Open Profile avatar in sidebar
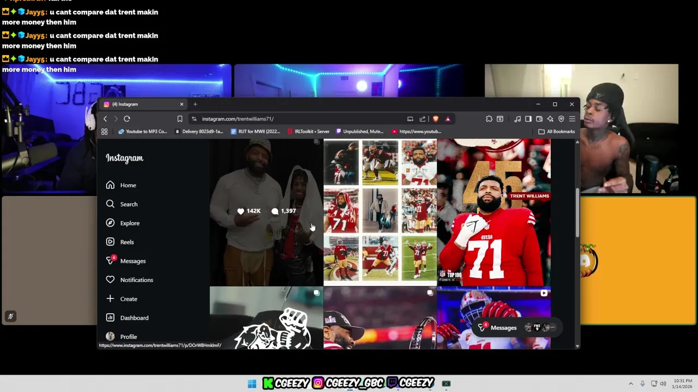The width and height of the screenshot is (698, 392). (x=110, y=336)
